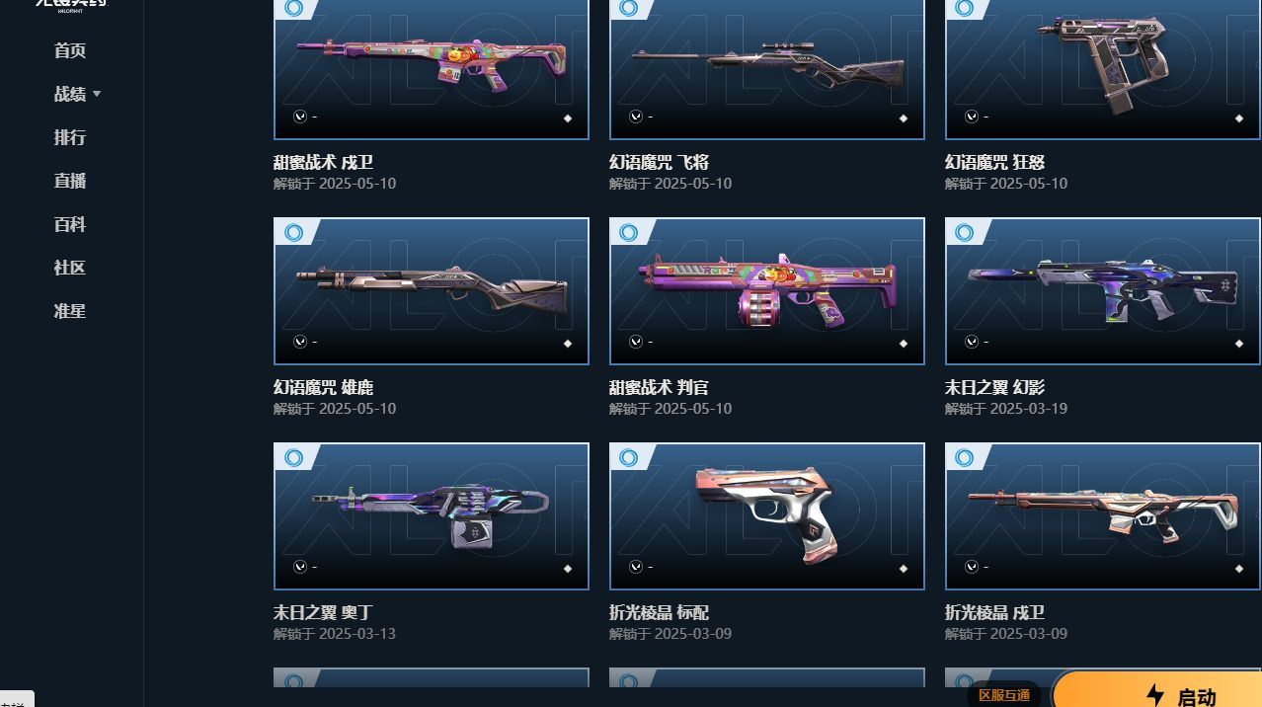Viewport: 1262px width, 707px height.
Task: Click circular badge icon on 甜蜜战术 戍卫 card
Action: [x=293, y=9]
